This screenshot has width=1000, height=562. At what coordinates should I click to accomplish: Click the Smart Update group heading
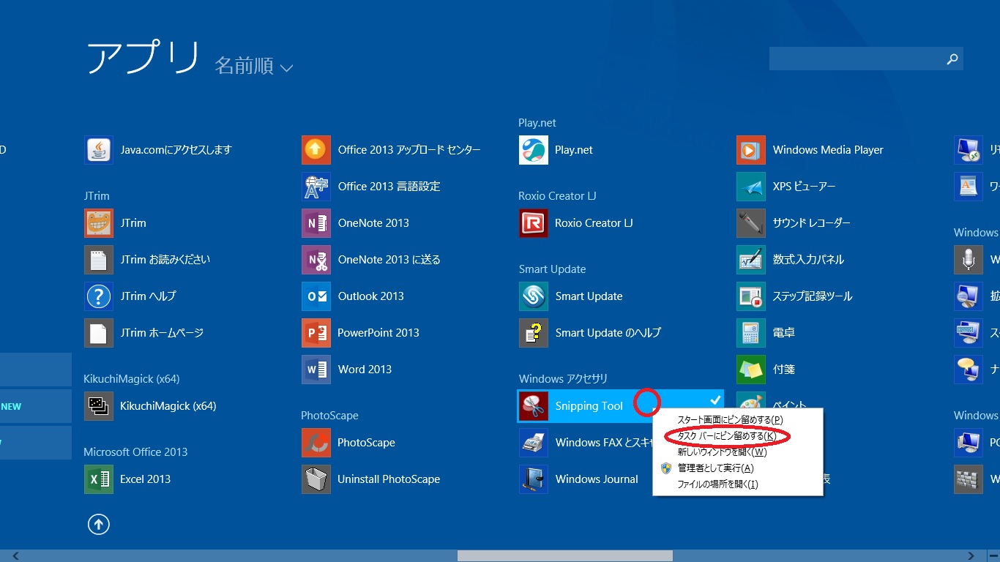[x=552, y=269]
